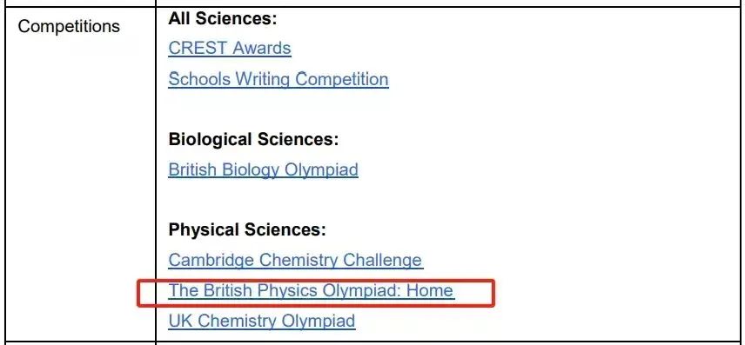Open the CREST Awards link
745x345 pixels.
click(x=230, y=48)
